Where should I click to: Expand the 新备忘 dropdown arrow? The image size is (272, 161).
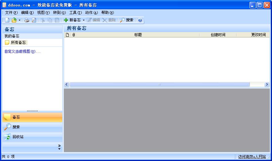tap(84, 20)
